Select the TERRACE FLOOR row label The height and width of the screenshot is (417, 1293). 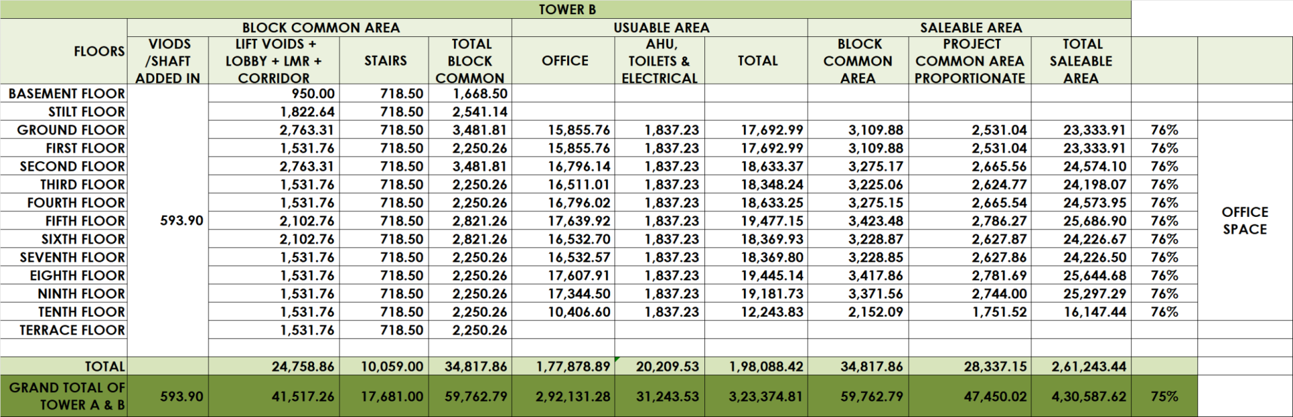tap(71, 330)
